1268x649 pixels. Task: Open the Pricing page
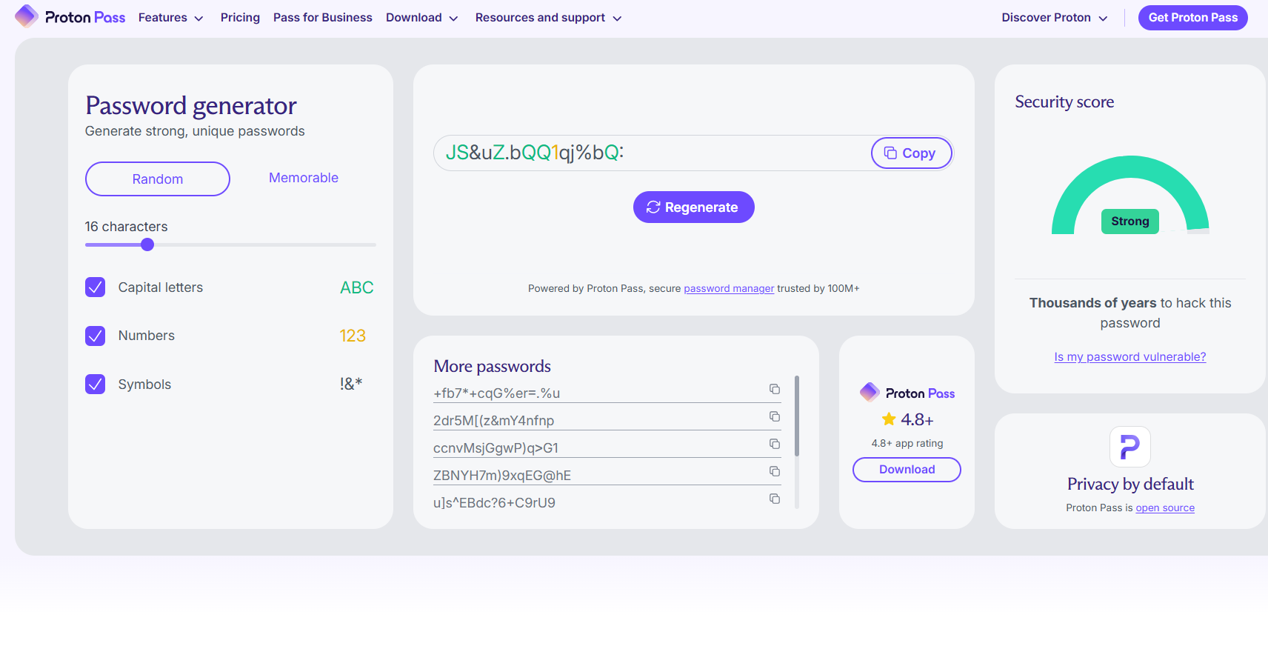240,18
